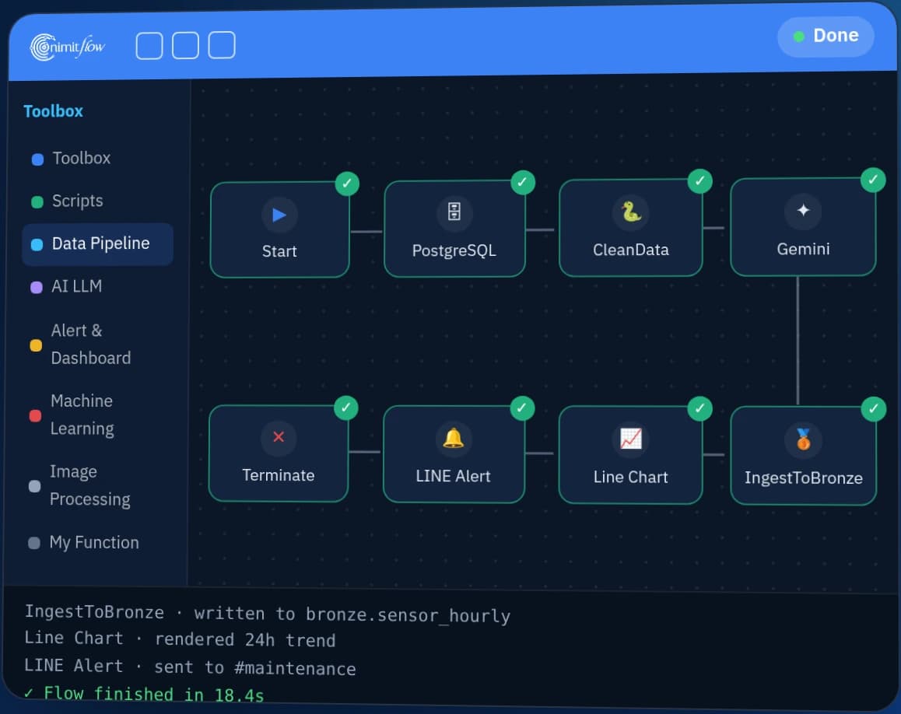Select the IngestToBronze node label
901x714 pixels.
803,478
